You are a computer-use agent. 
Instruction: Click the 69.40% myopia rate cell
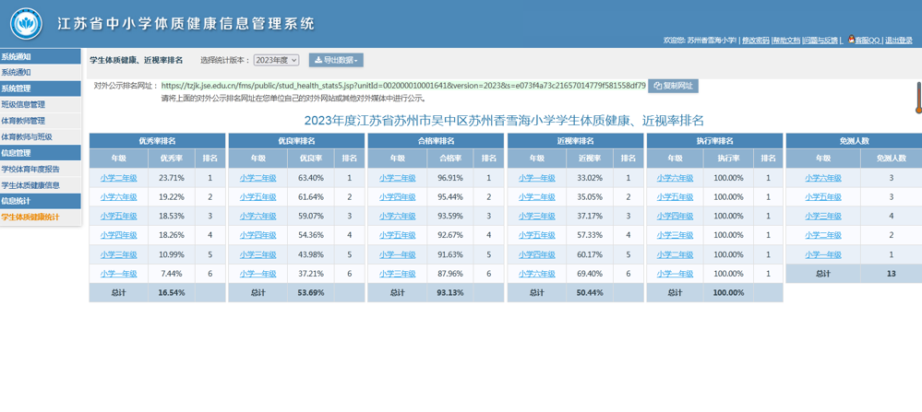[x=590, y=274]
